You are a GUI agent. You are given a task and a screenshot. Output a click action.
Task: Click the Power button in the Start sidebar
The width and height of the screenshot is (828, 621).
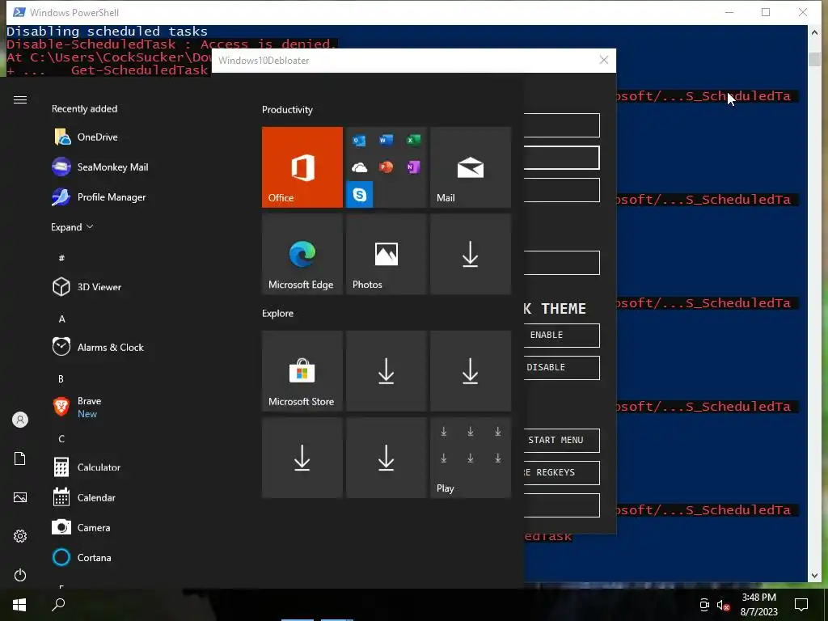[20, 575]
